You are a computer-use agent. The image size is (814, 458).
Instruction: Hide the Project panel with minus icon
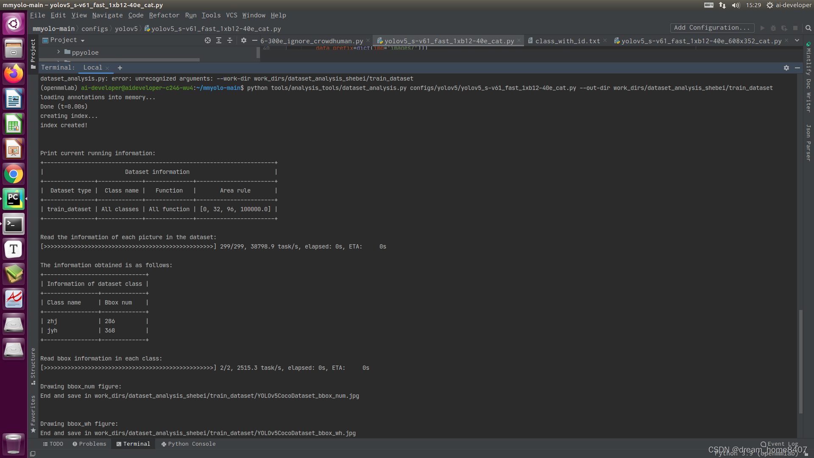point(254,40)
